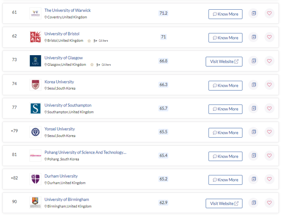Click heart icon for University of Warwick
The width and height of the screenshot is (281, 215).
[269, 13]
